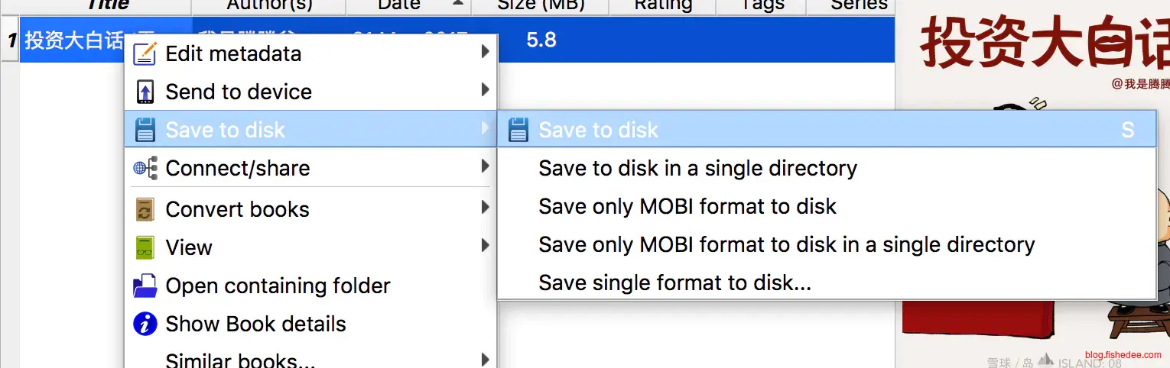Expand the View submenu arrow
Image resolution: width=1170 pixels, height=368 pixels.
click(485, 246)
